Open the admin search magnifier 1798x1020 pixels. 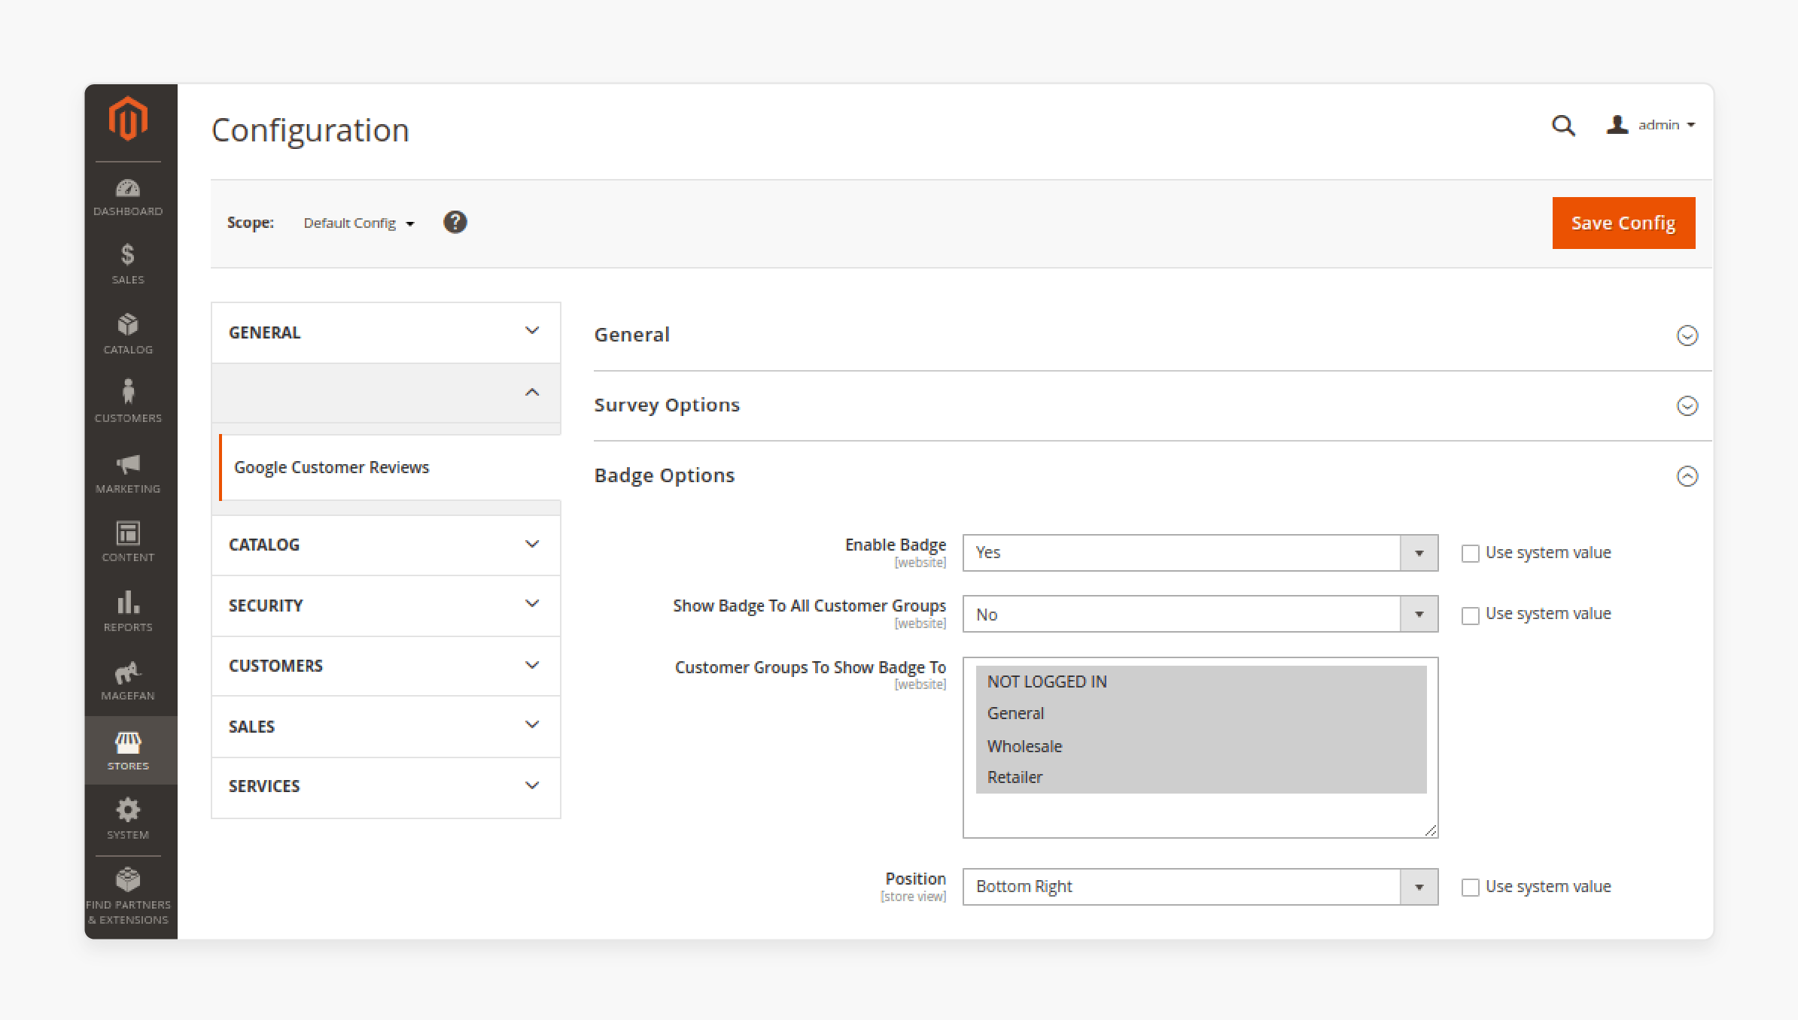1563,126
